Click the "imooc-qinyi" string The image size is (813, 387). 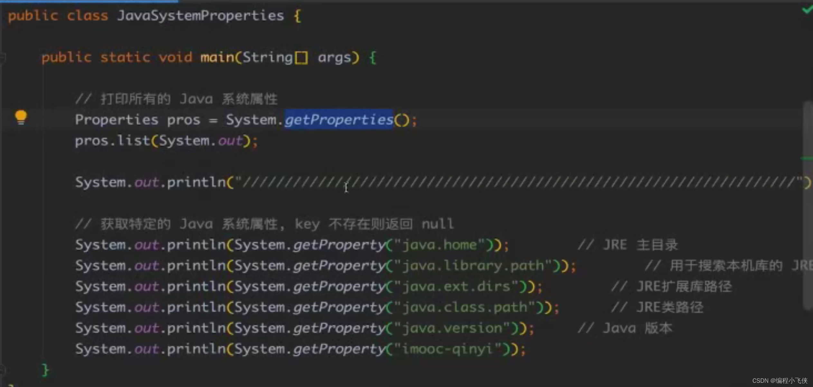click(x=448, y=349)
